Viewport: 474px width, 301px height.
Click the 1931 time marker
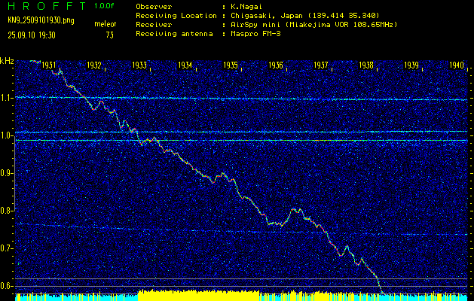pos(49,65)
